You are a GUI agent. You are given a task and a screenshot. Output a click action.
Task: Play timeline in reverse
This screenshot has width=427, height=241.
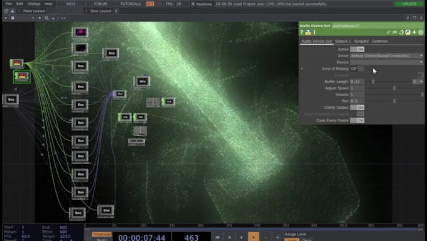point(241,237)
